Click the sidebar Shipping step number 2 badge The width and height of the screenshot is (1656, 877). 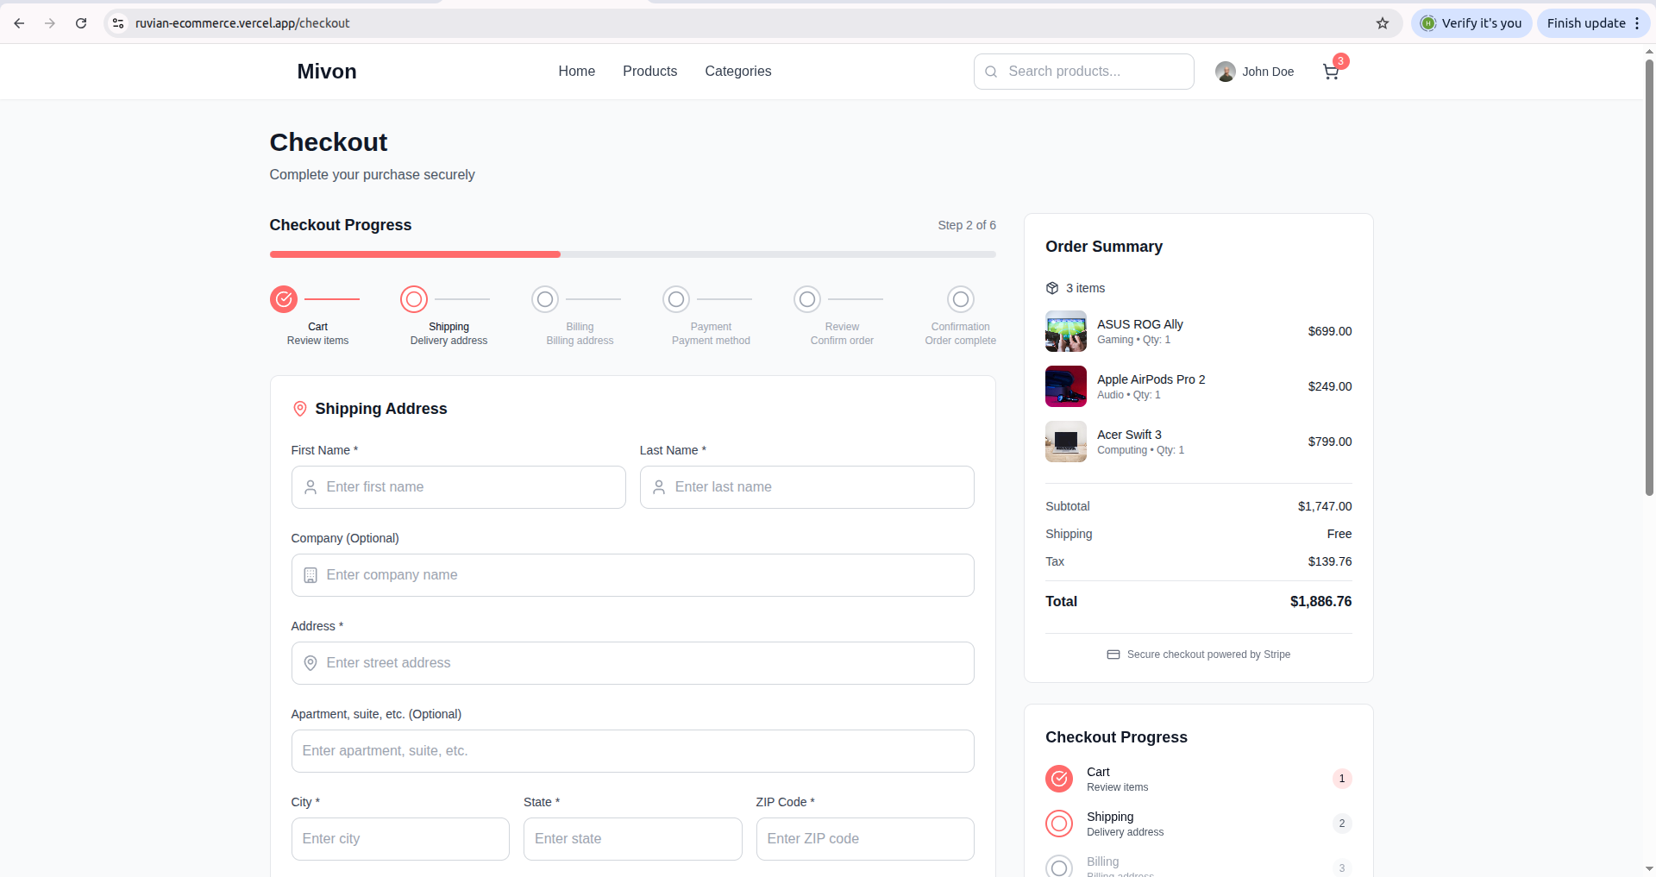pyautogui.click(x=1342, y=824)
